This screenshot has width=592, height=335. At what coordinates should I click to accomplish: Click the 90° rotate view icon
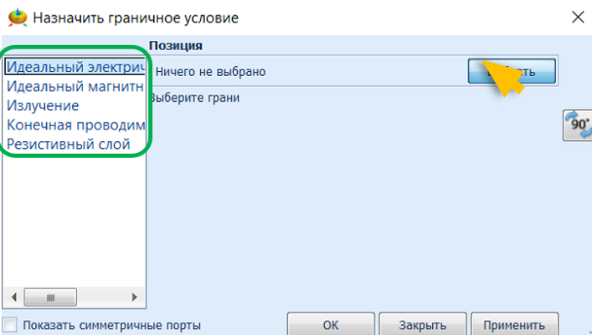(578, 125)
